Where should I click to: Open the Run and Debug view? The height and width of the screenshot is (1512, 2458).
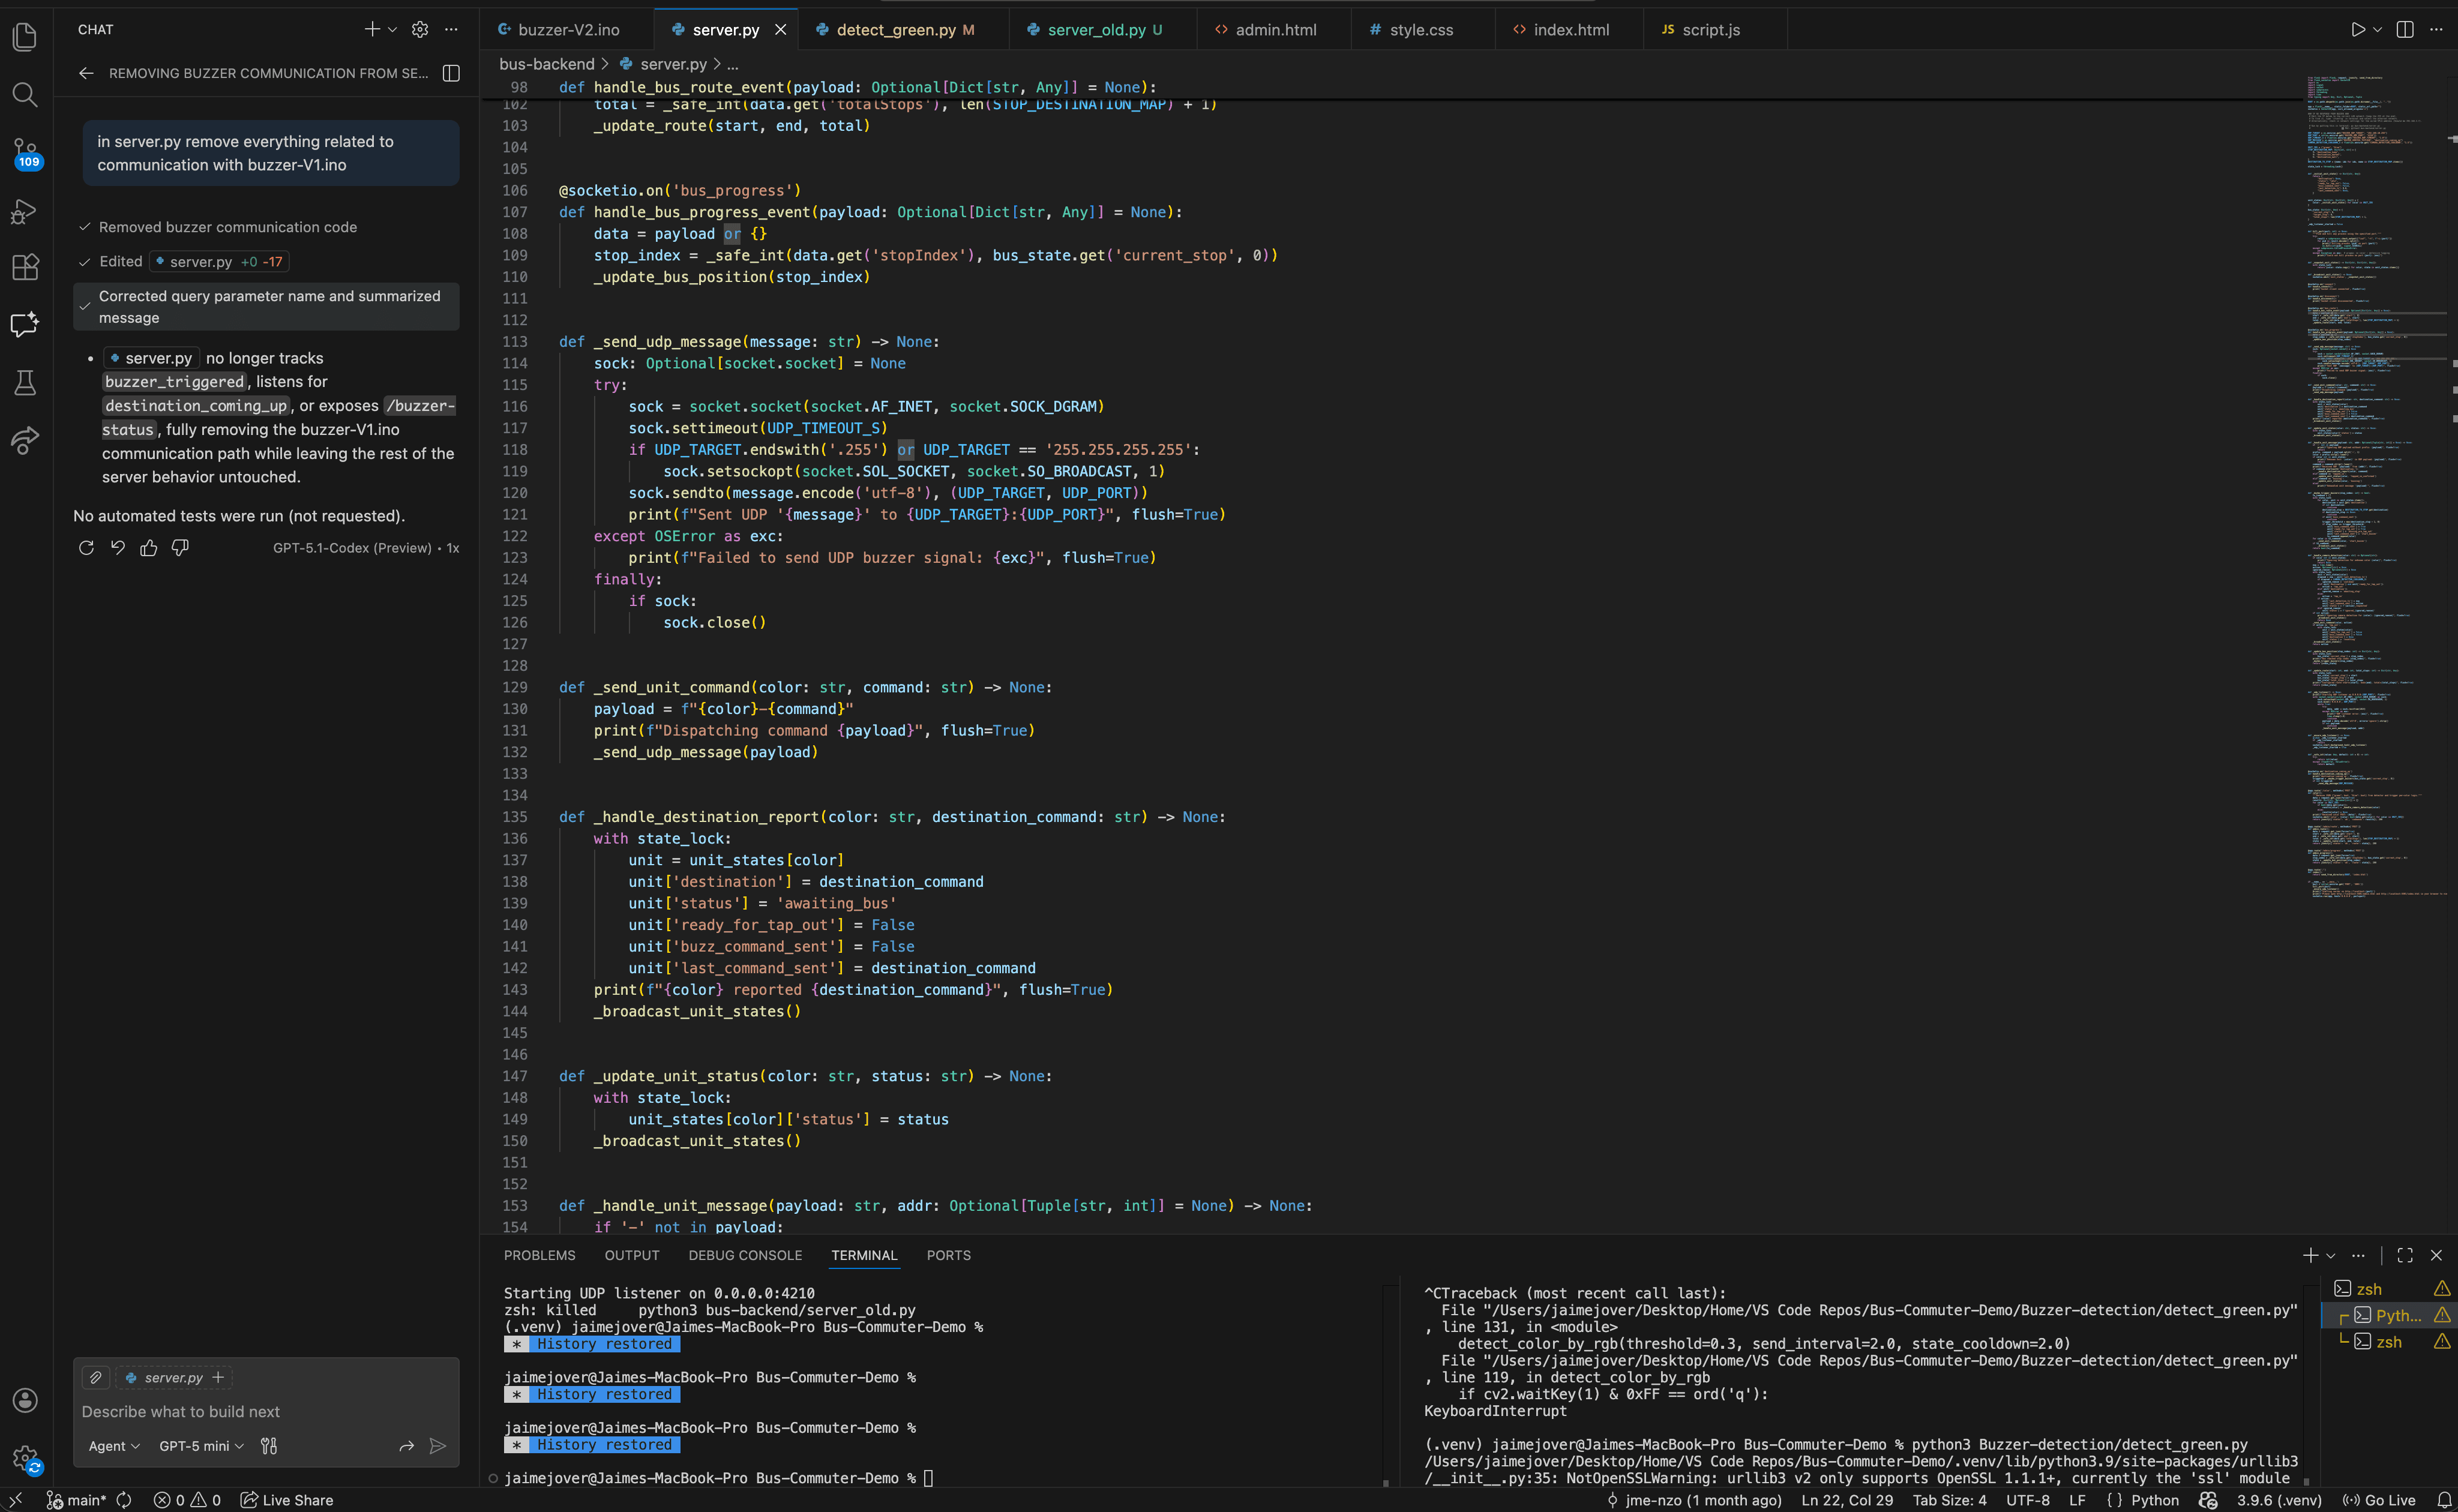click(25, 211)
